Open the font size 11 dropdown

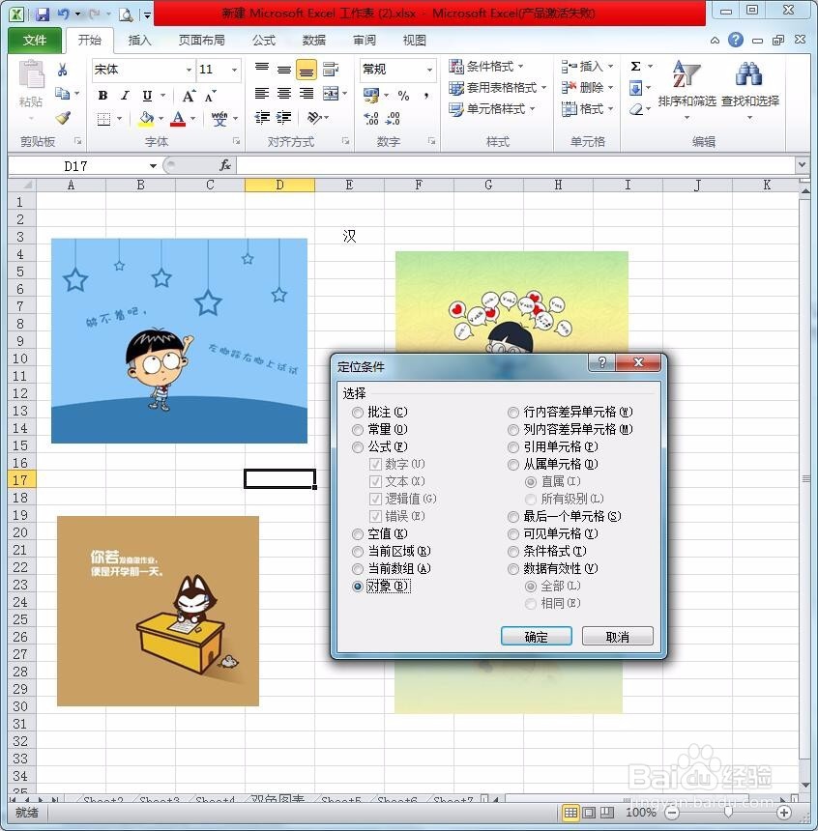tap(234, 70)
